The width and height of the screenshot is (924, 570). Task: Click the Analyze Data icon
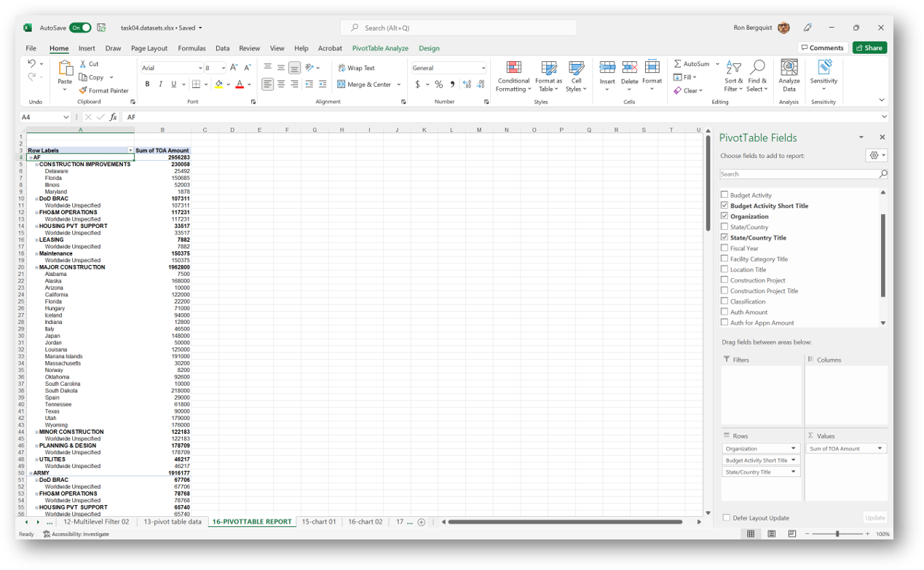click(789, 68)
